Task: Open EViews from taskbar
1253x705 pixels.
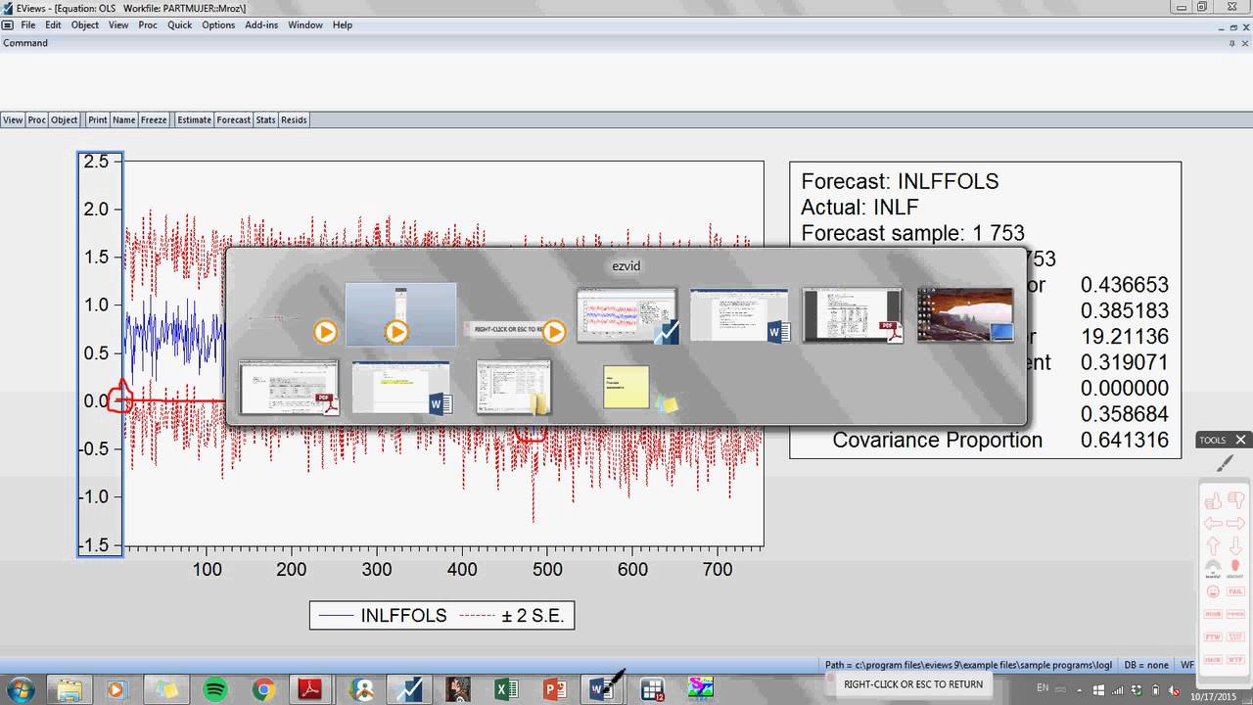Action: pos(409,689)
